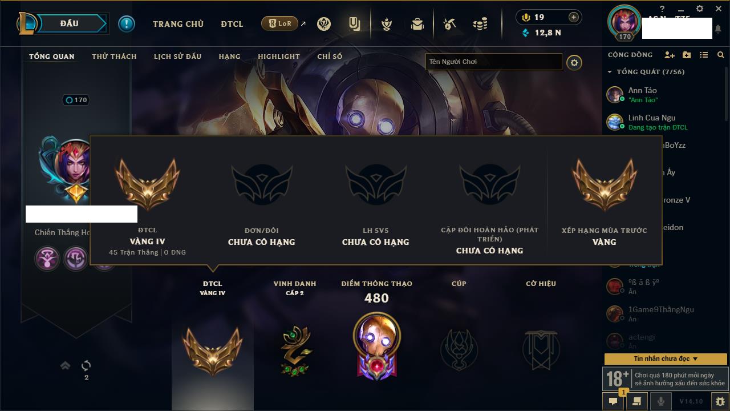Expand the profile arrow under the banner

66,365
